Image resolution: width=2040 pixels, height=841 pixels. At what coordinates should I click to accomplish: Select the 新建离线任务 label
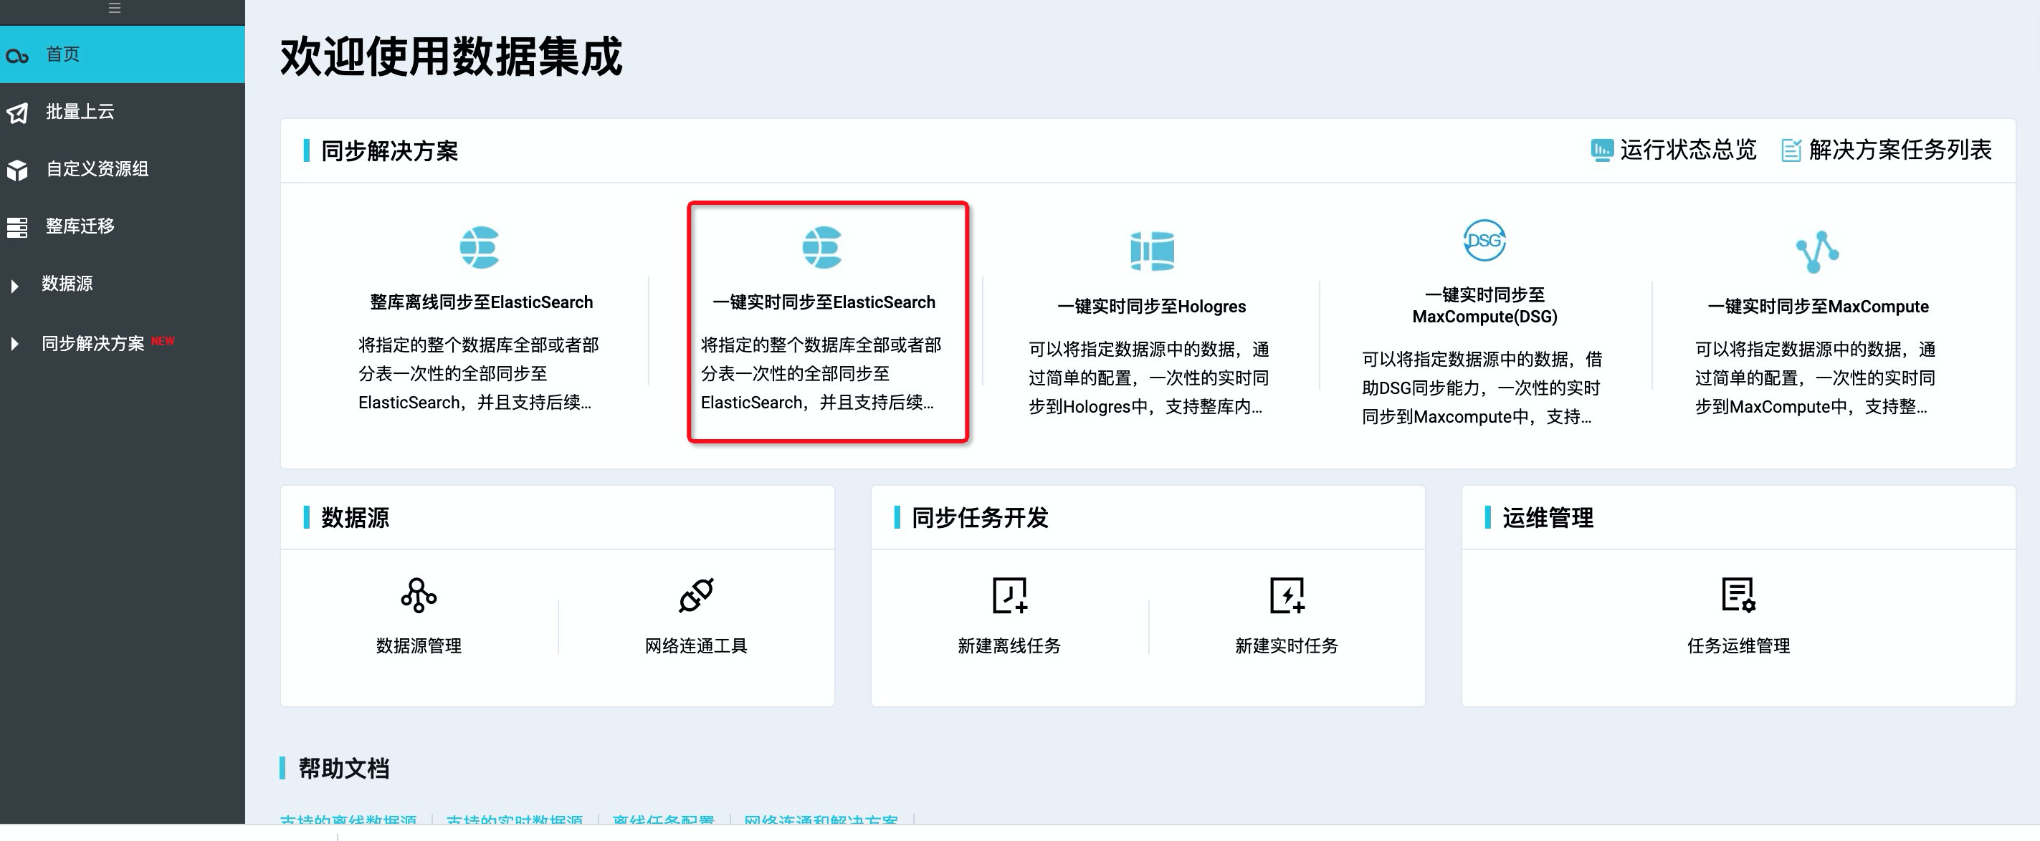pos(1009,645)
